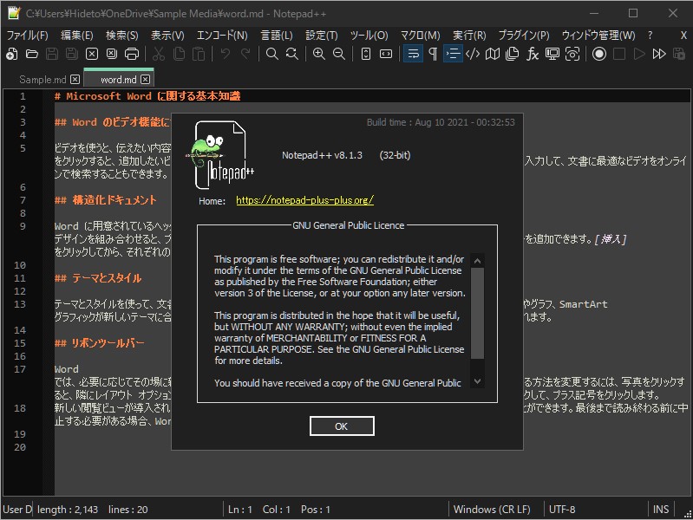This screenshot has height=520, width=693.
Task: Switch to the Sample.md tab
Action: (x=42, y=80)
